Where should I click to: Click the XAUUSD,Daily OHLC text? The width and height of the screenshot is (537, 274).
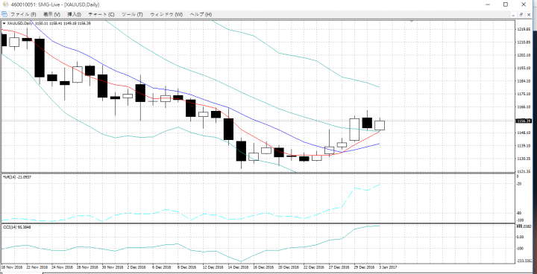(49, 24)
